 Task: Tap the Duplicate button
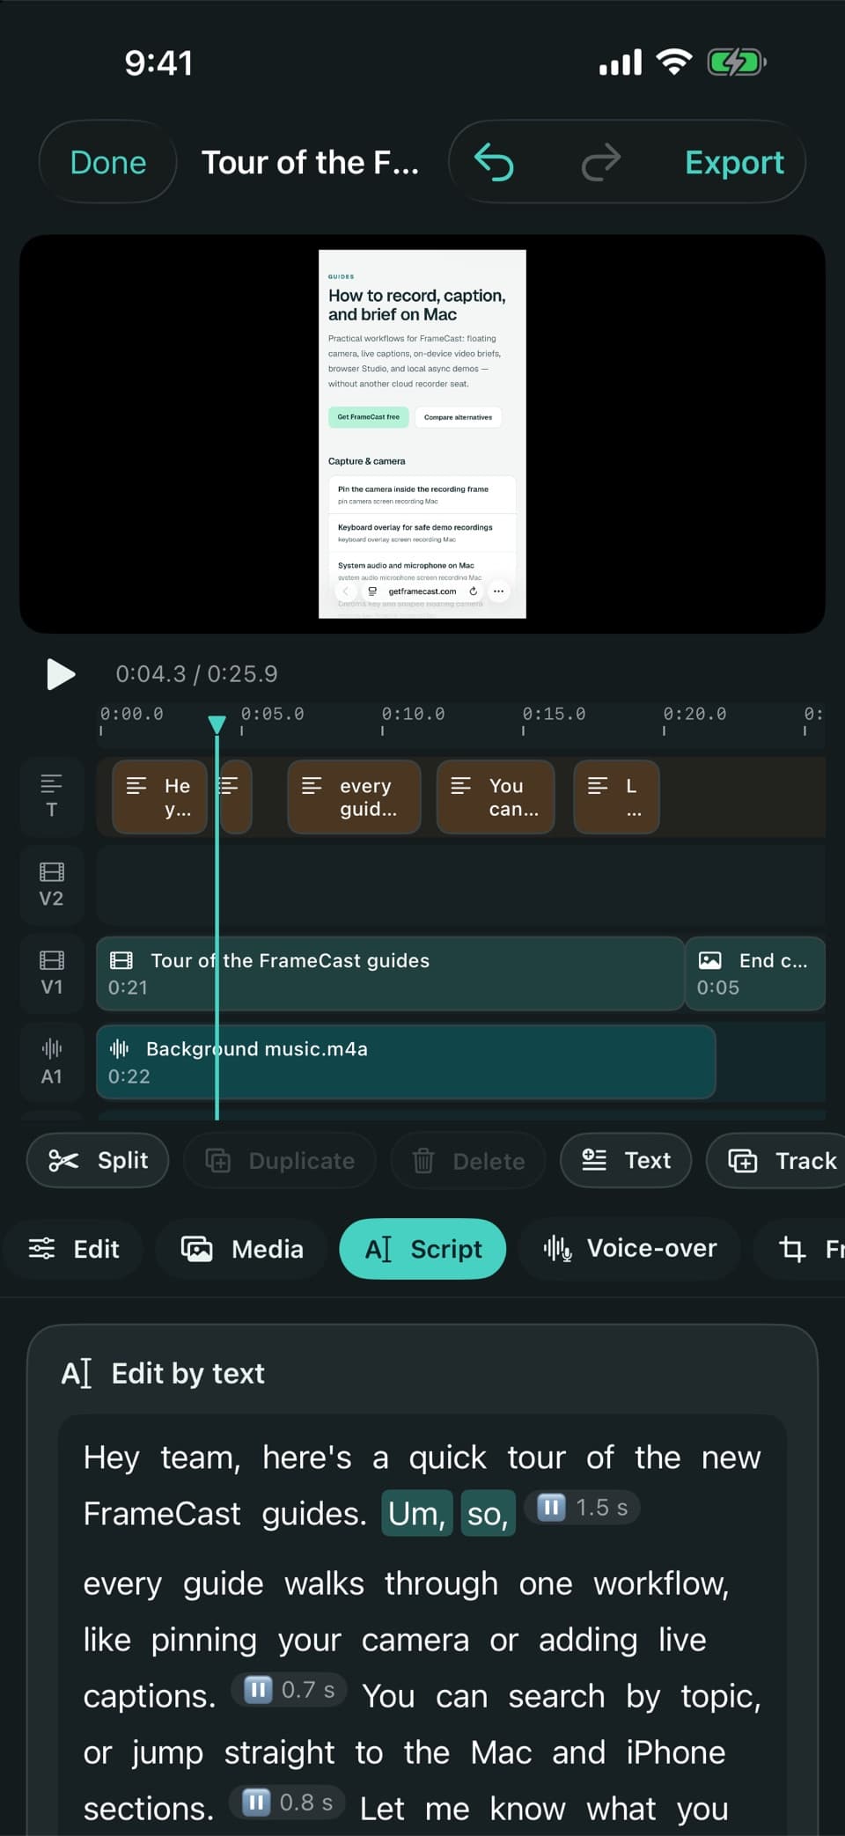coord(280,1160)
